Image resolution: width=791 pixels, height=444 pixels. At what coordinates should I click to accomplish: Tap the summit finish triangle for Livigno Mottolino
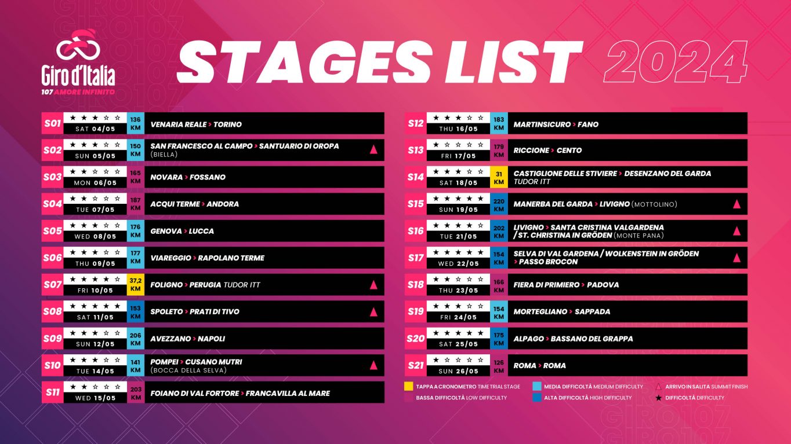pos(736,204)
